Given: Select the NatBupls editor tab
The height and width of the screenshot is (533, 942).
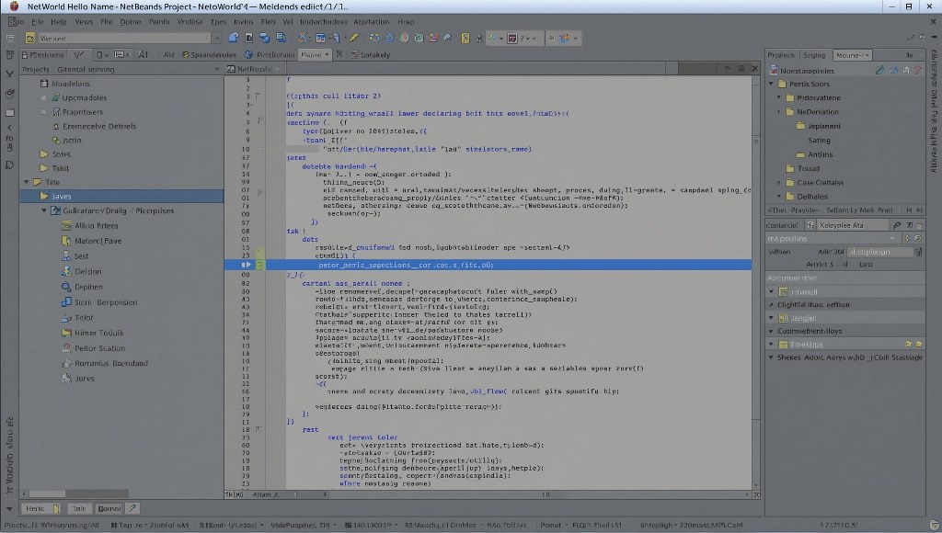Looking at the screenshot, I should pyautogui.click(x=254, y=69).
